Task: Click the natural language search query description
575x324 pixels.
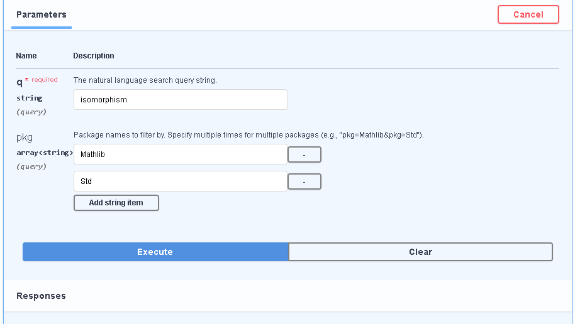Action: [145, 80]
